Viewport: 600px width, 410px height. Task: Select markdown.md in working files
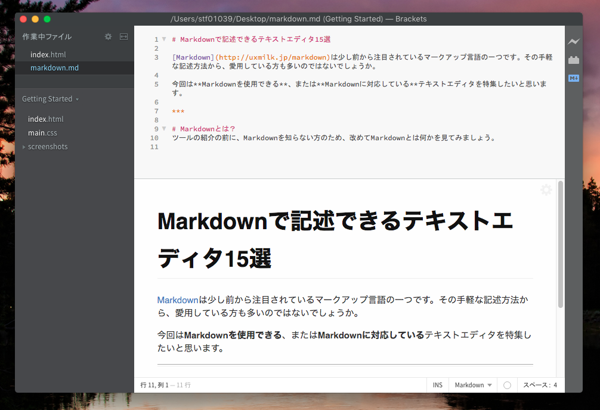tap(54, 68)
